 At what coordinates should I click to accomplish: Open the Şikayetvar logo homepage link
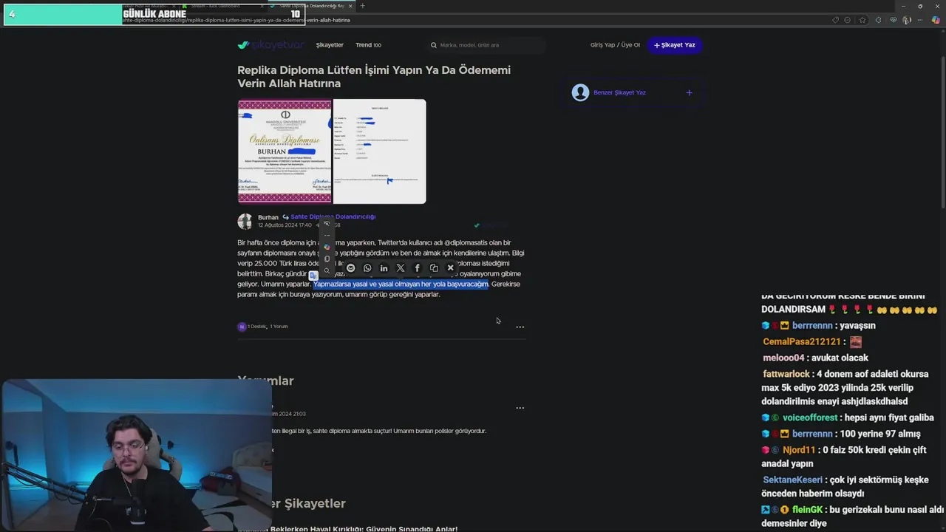270,45
